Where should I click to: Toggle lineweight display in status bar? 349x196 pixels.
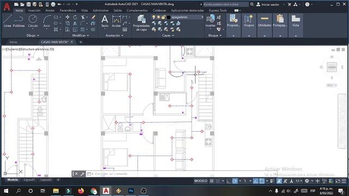pos(272,181)
